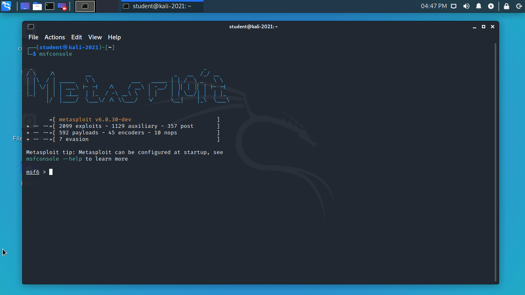Click student@kali-2021 taskbar window button
The image size is (525, 295).
click(x=162, y=6)
